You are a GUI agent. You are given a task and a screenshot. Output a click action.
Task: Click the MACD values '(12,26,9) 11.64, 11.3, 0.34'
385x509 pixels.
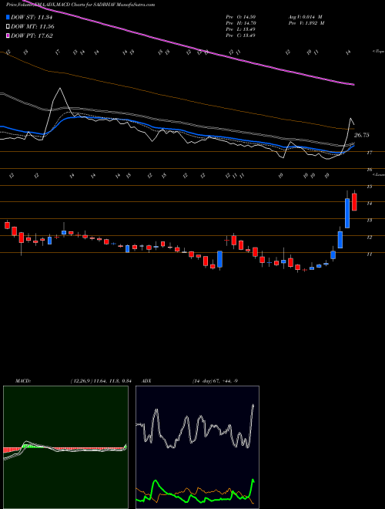pos(100,381)
